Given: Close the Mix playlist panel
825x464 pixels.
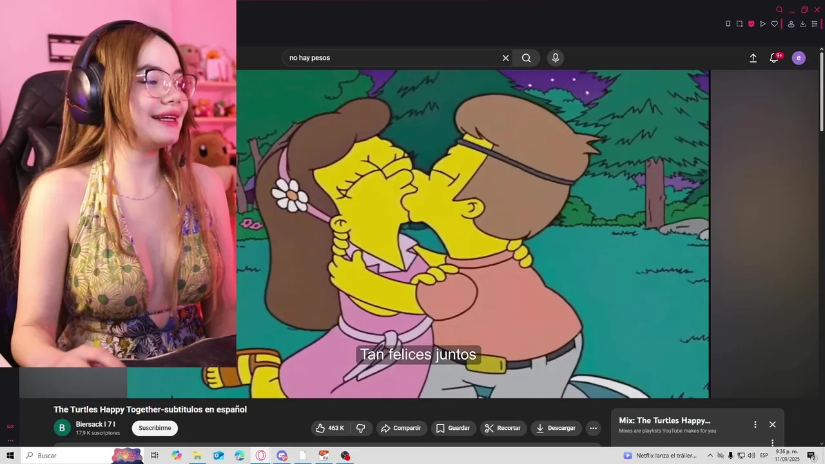Looking at the screenshot, I should [x=772, y=425].
